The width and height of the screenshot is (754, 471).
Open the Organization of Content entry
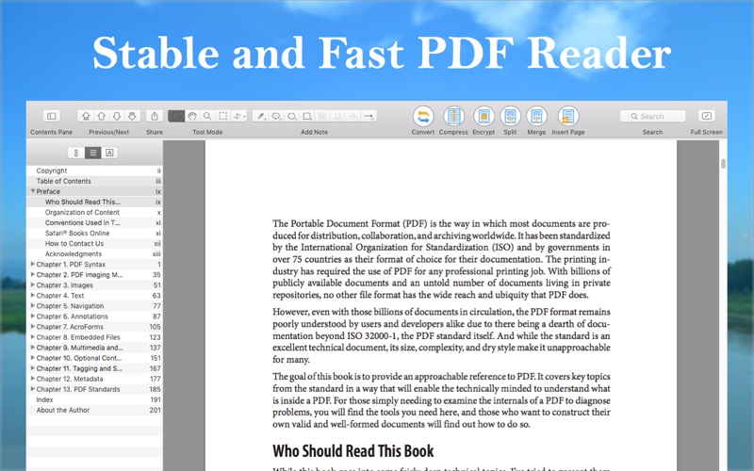(82, 212)
